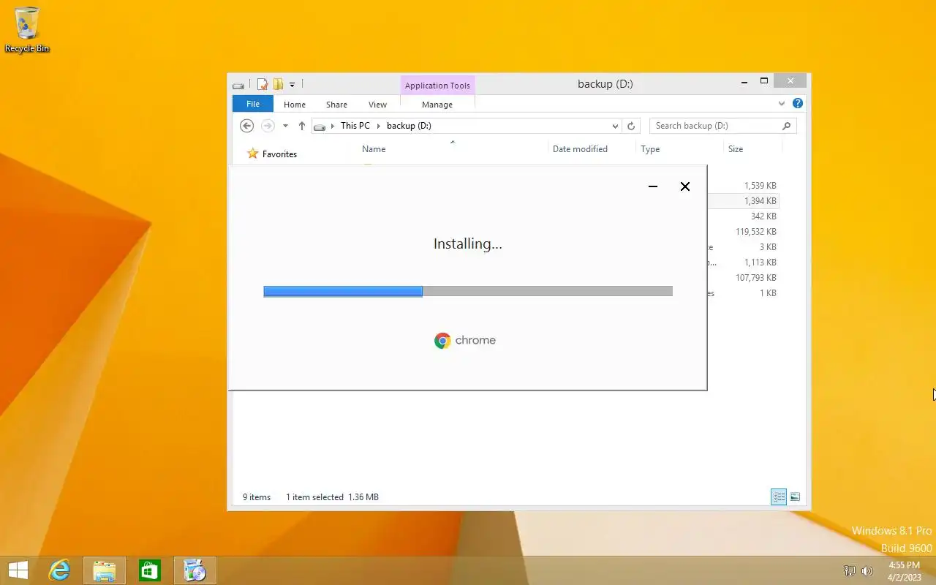The image size is (936, 585).
Task: Sort files by the Size column
Action: (x=736, y=149)
